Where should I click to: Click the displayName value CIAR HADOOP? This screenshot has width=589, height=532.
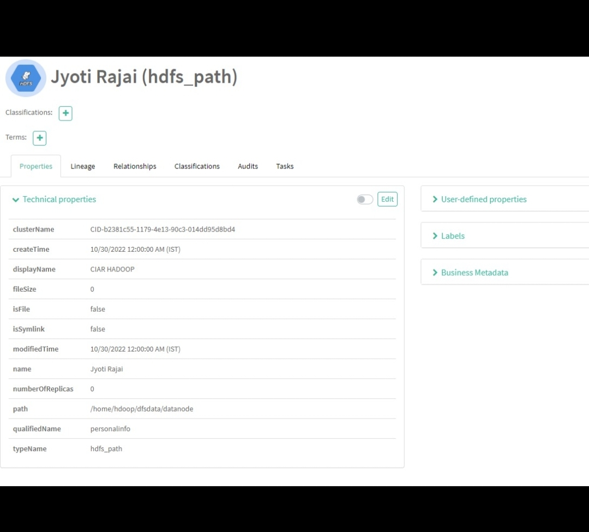pos(112,269)
